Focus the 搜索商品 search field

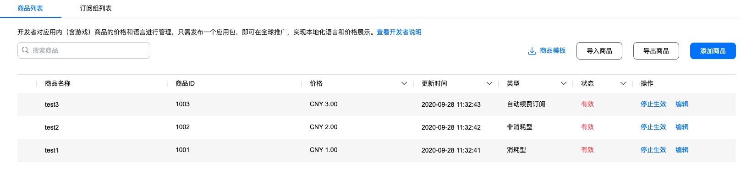[x=84, y=50]
